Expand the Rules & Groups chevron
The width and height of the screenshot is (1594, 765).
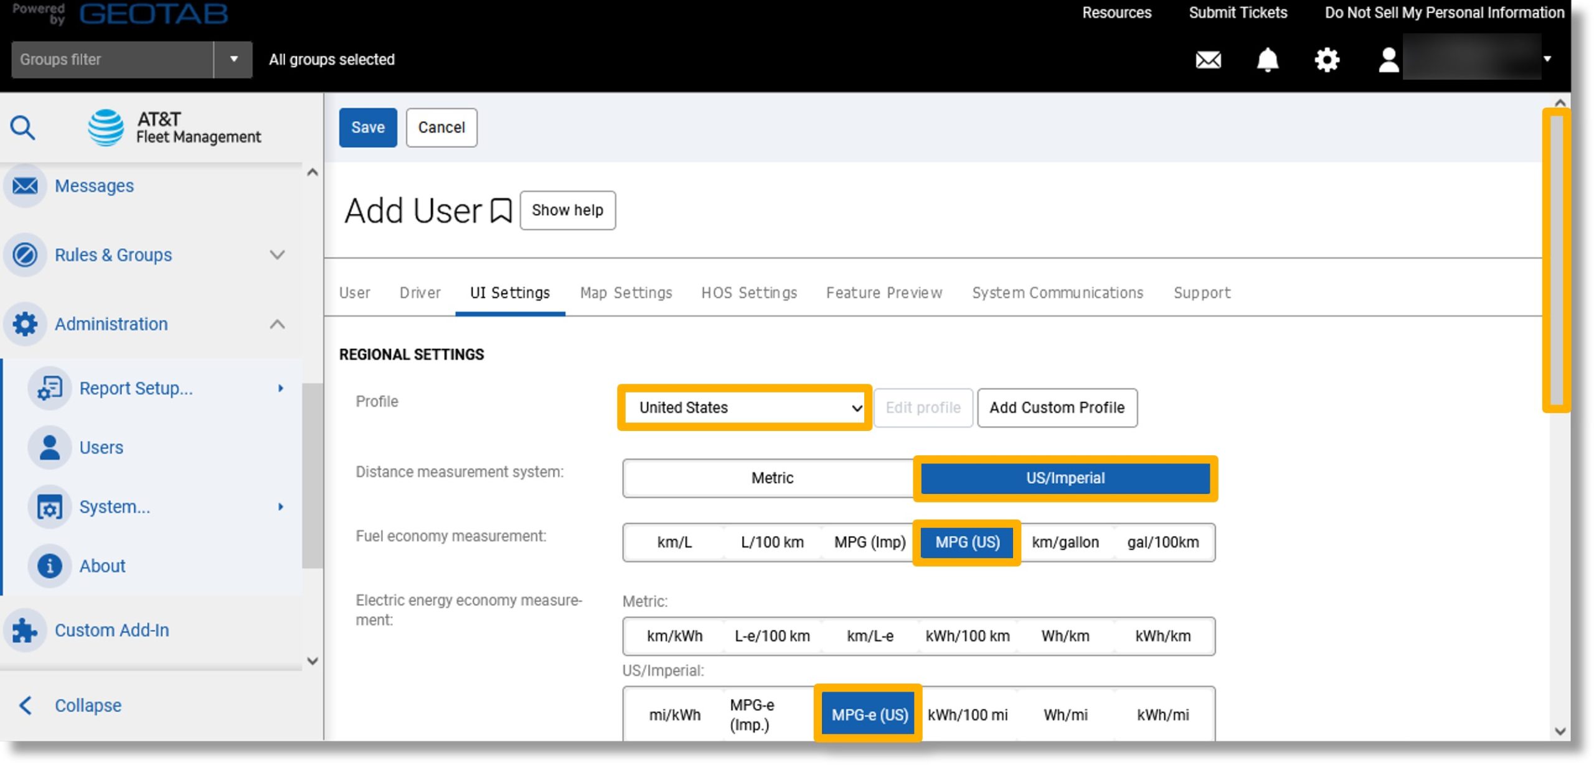277,255
